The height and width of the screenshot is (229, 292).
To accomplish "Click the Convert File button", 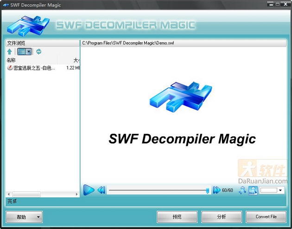I will tap(266, 216).
